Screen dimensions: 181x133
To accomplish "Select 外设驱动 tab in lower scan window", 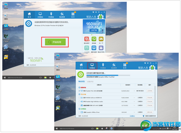I will [103, 66].
